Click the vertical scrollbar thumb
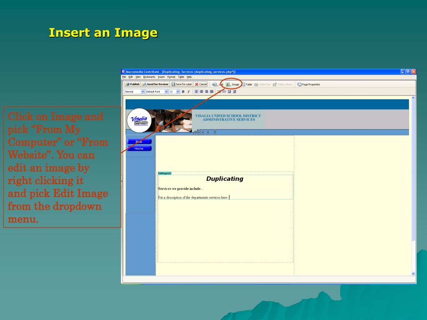Screen dimensions: 427x320 click(x=413, y=170)
